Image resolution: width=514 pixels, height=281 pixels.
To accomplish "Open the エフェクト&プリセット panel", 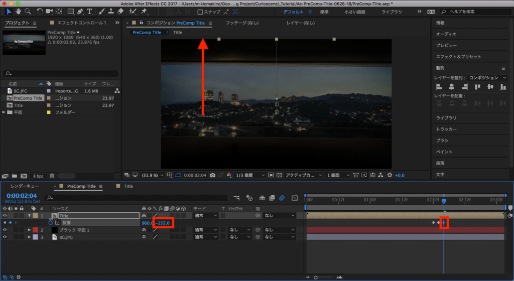I will tap(458, 57).
